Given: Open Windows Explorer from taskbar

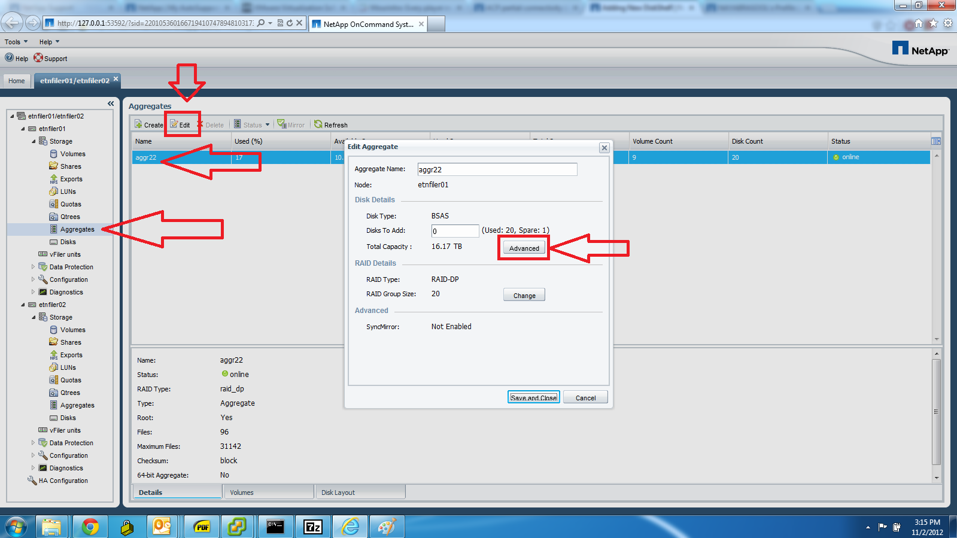Looking at the screenshot, I should [x=51, y=527].
